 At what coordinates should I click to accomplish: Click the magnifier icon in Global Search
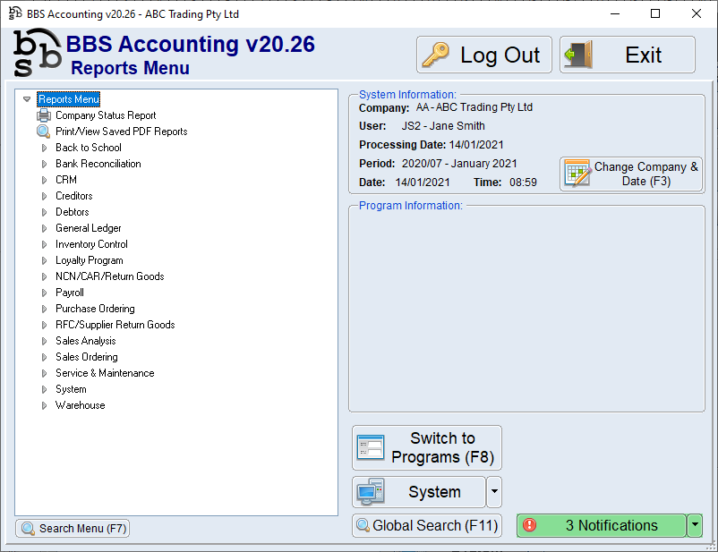(363, 525)
